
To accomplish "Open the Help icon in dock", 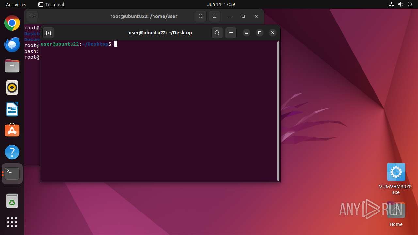I will [12, 152].
